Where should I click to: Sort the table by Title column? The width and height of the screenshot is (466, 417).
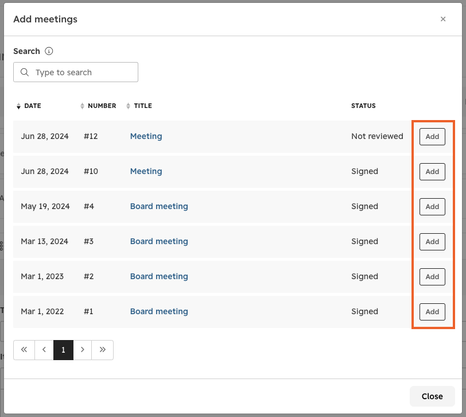click(139, 106)
